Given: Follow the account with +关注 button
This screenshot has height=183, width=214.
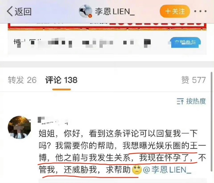Looking at the screenshot, I should click(x=175, y=11).
